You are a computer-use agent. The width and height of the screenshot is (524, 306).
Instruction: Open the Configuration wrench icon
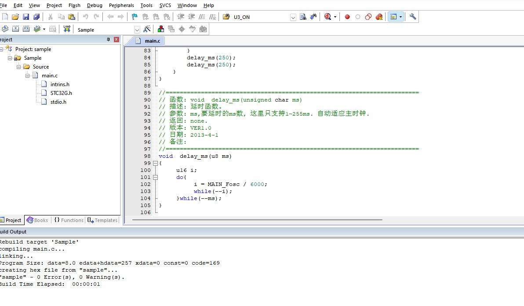(x=413, y=17)
